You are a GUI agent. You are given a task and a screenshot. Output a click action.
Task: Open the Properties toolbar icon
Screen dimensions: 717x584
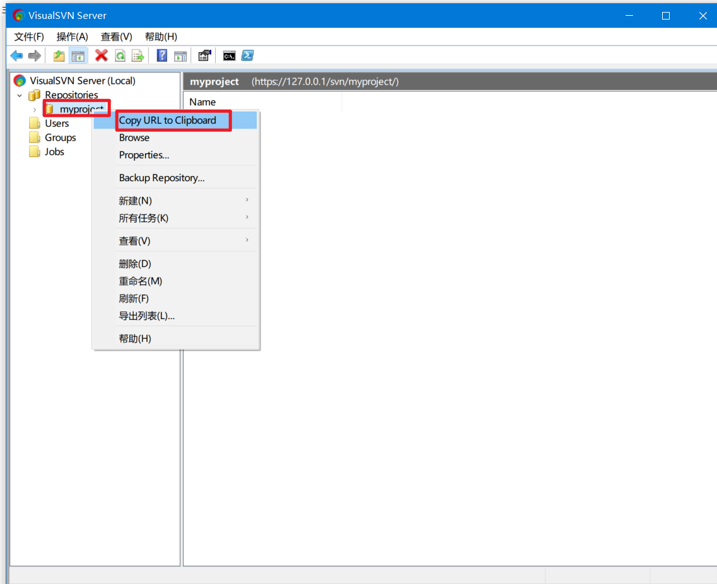point(204,55)
